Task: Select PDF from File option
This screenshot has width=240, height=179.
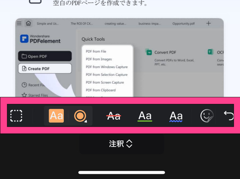Action: pos(96,51)
